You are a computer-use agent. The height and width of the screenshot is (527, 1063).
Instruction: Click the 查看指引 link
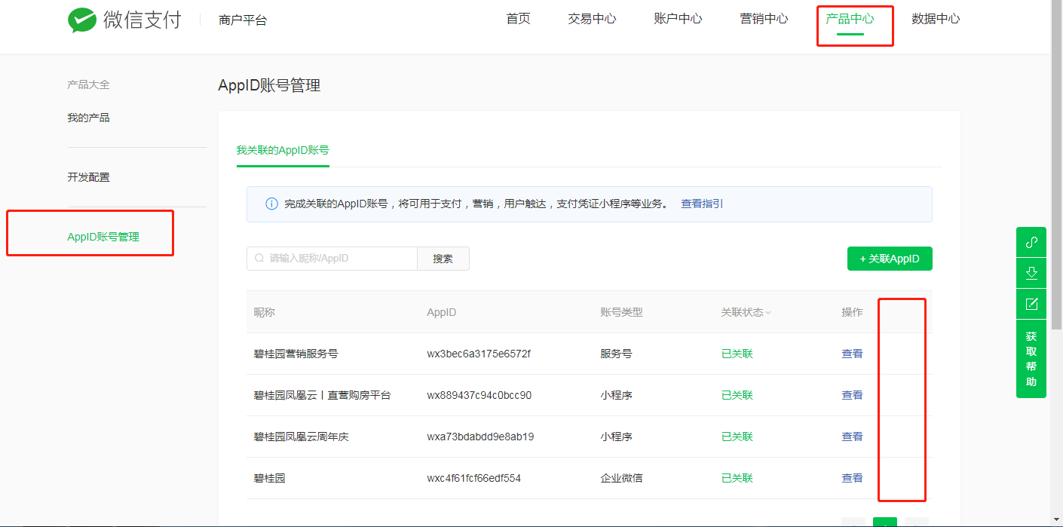(x=702, y=204)
